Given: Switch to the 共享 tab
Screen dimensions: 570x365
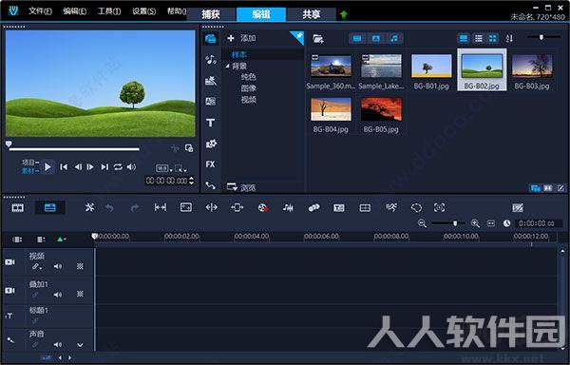Looking at the screenshot, I should point(312,14).
